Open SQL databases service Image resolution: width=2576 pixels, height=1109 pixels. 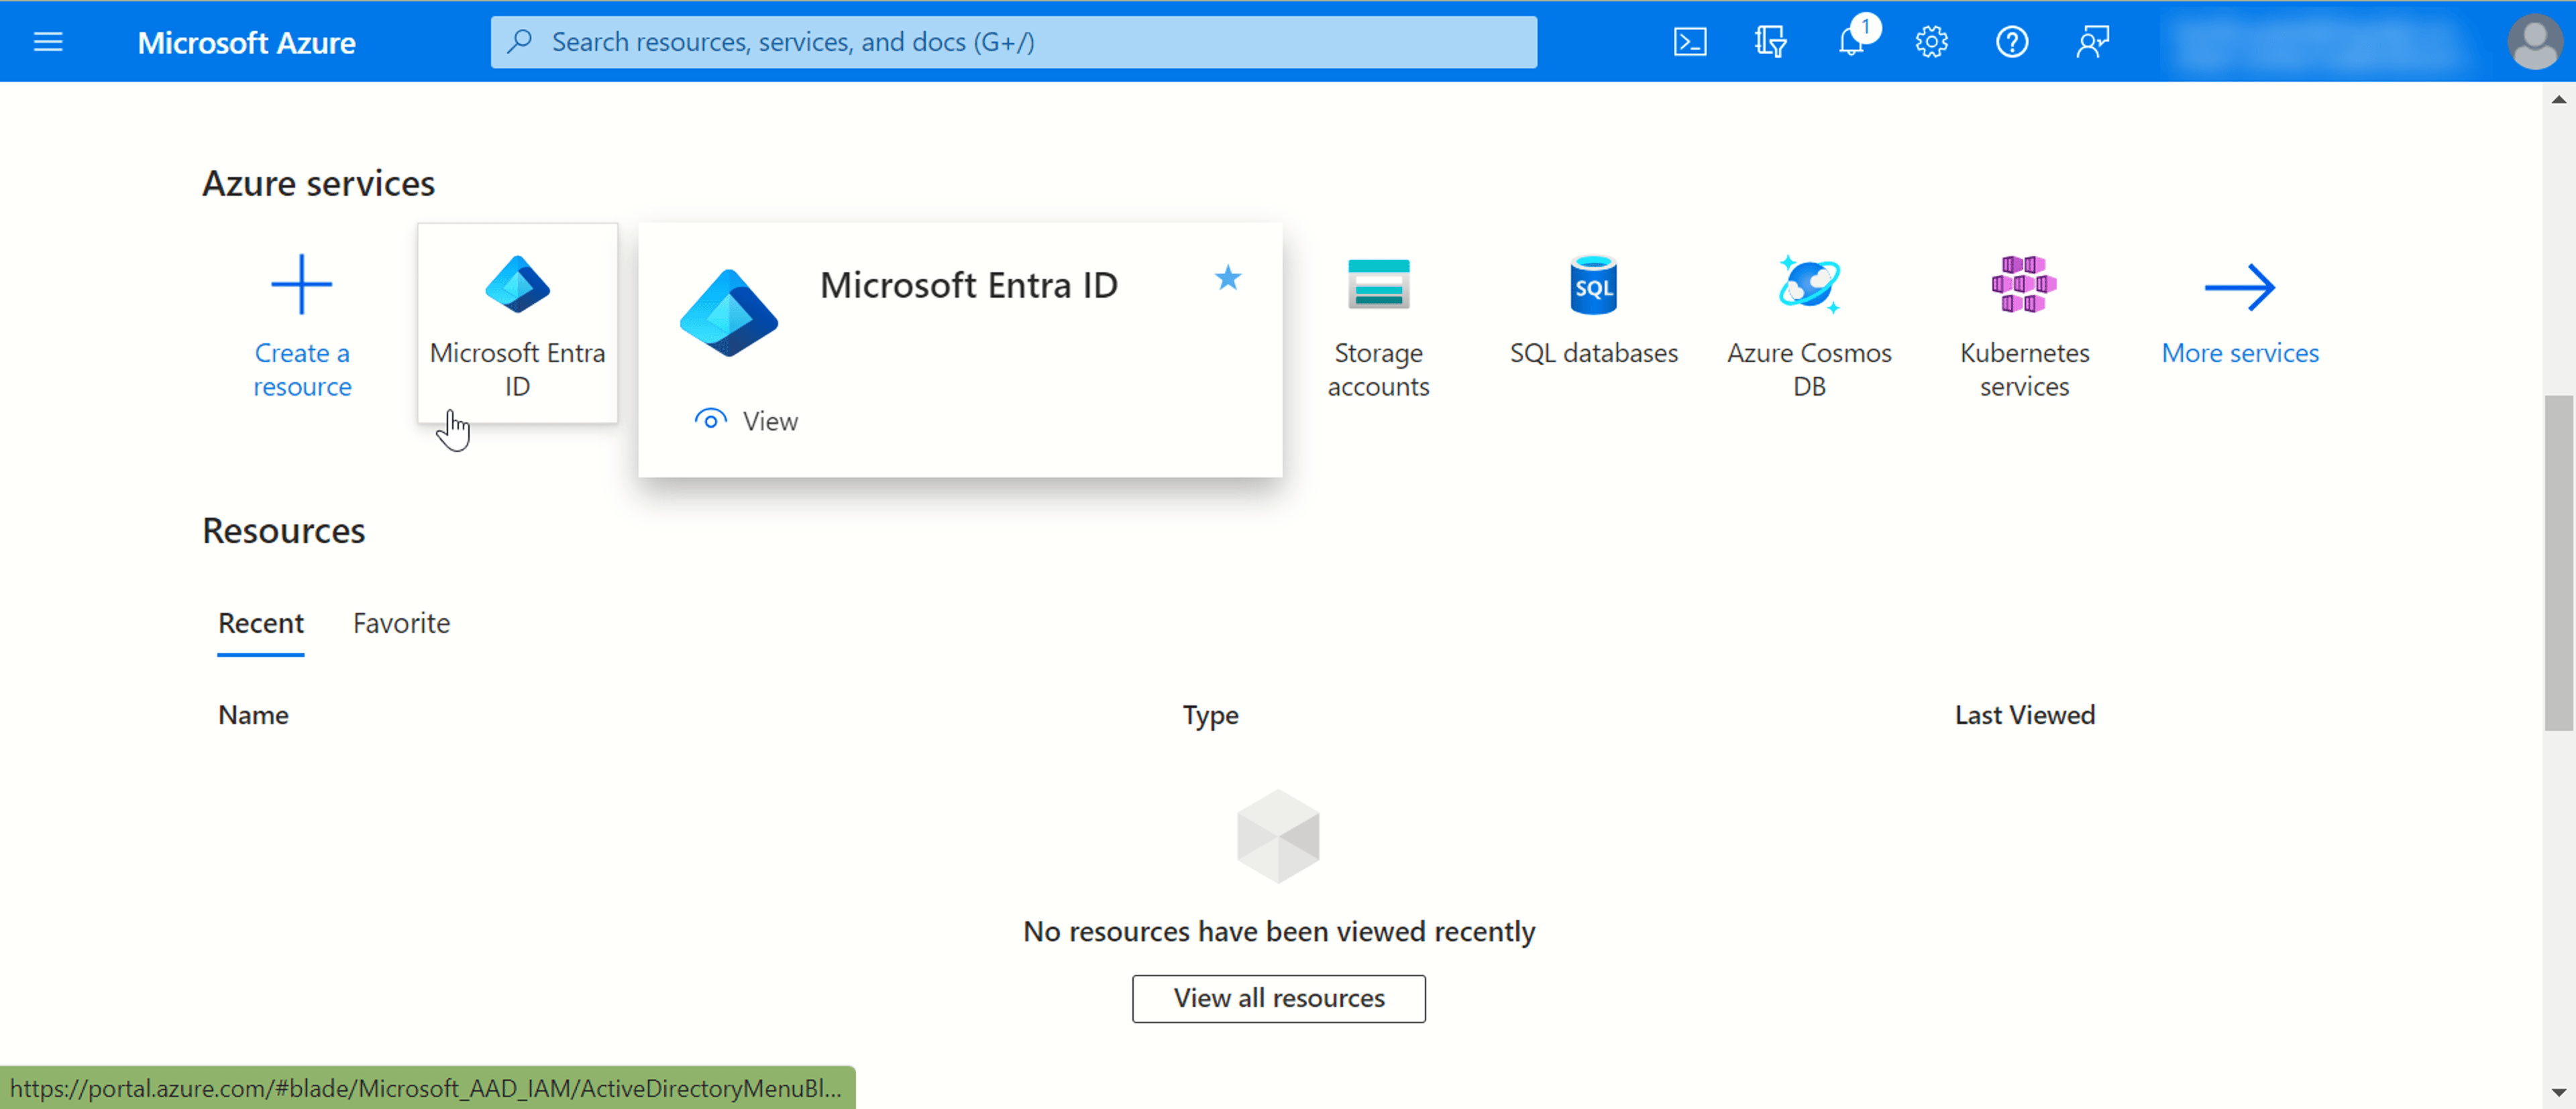(1593, 310)
